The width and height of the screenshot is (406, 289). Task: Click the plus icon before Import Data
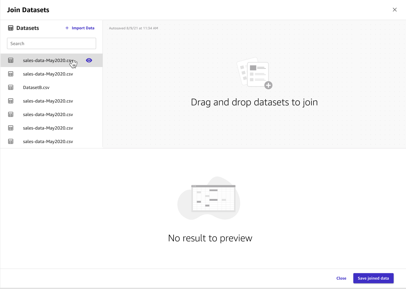tap(67, 28)
